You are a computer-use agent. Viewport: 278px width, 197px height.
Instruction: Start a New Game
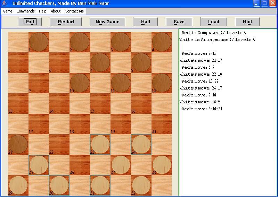107,22
